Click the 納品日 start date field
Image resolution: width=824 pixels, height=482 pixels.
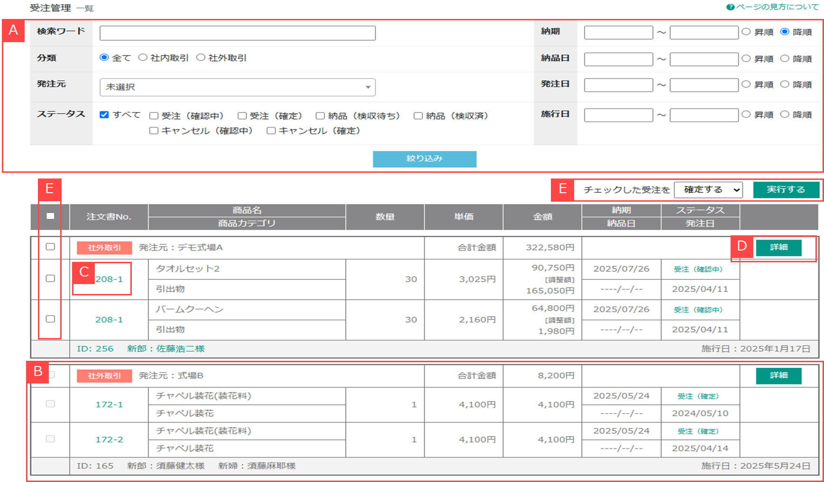(x=618, y=59)
